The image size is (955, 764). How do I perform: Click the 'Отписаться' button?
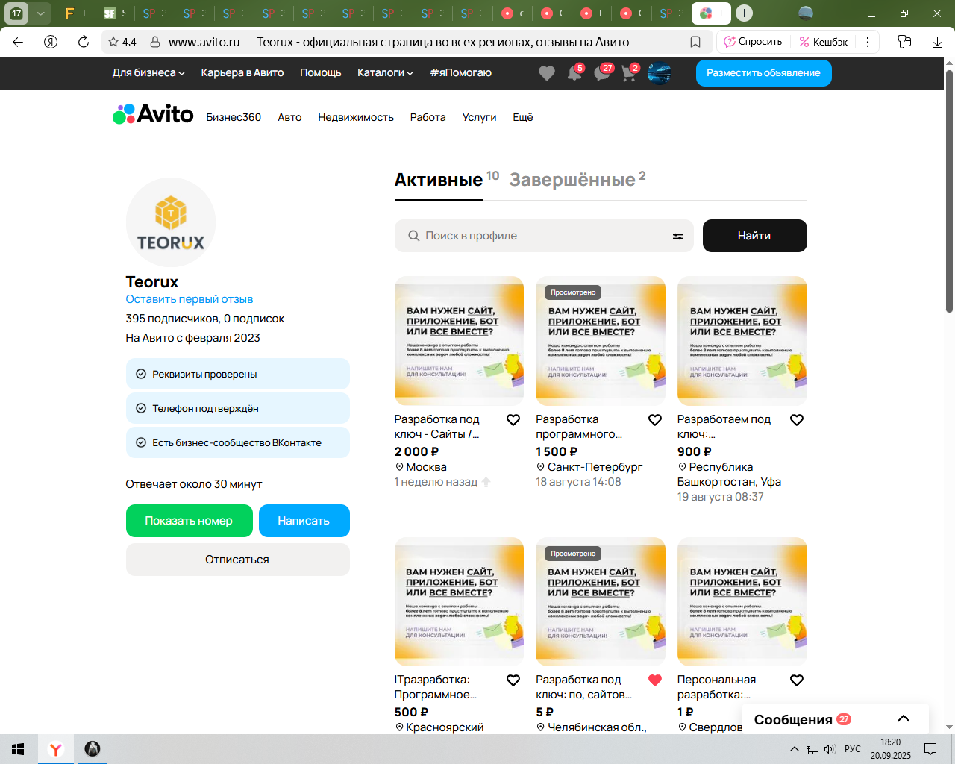click(237, 560)
